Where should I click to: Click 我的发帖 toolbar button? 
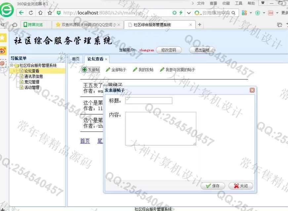[x=143, y=70]
